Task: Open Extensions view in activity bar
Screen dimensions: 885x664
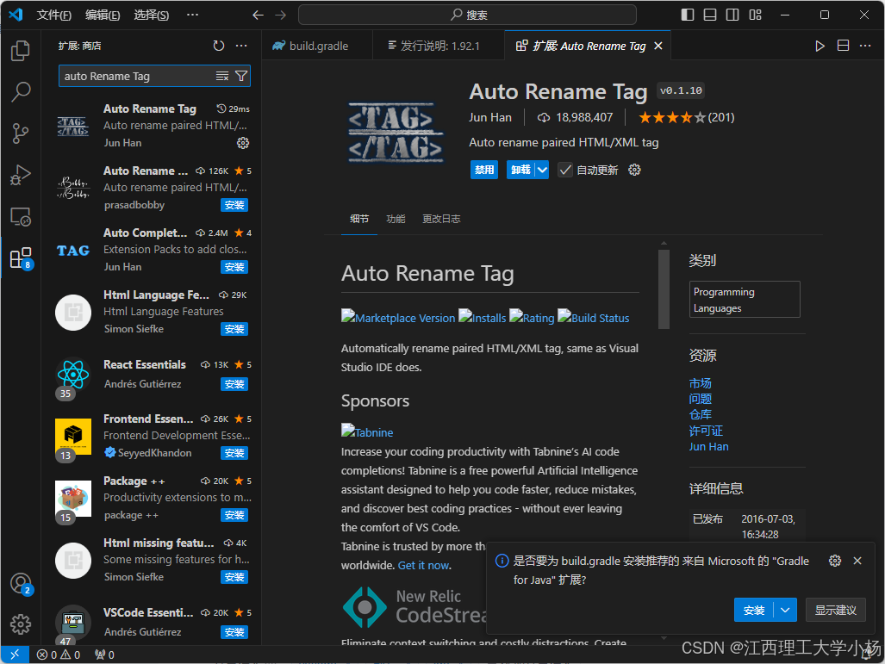Action: pyautogui.click(x=21, y=258)
